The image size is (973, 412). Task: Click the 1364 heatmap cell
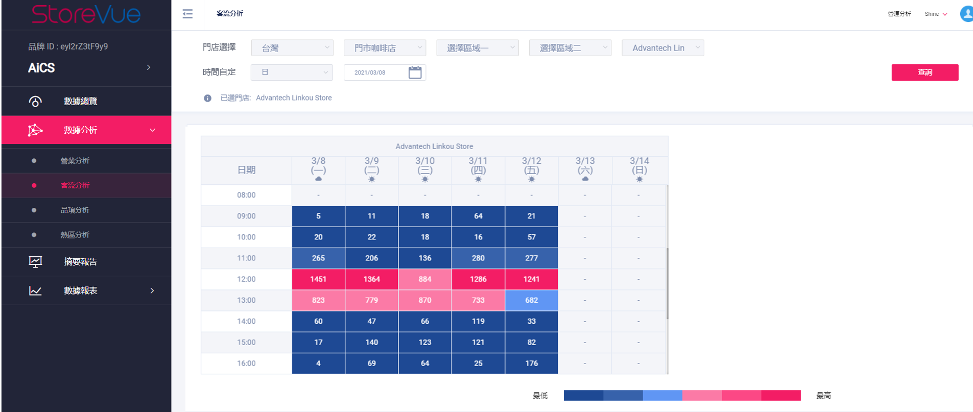[x=372, y=279]
